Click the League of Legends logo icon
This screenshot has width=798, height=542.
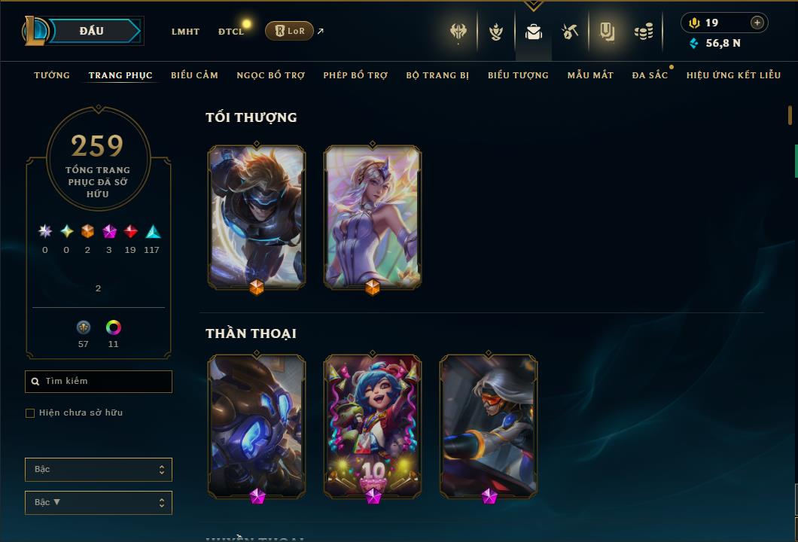(35, 31)
